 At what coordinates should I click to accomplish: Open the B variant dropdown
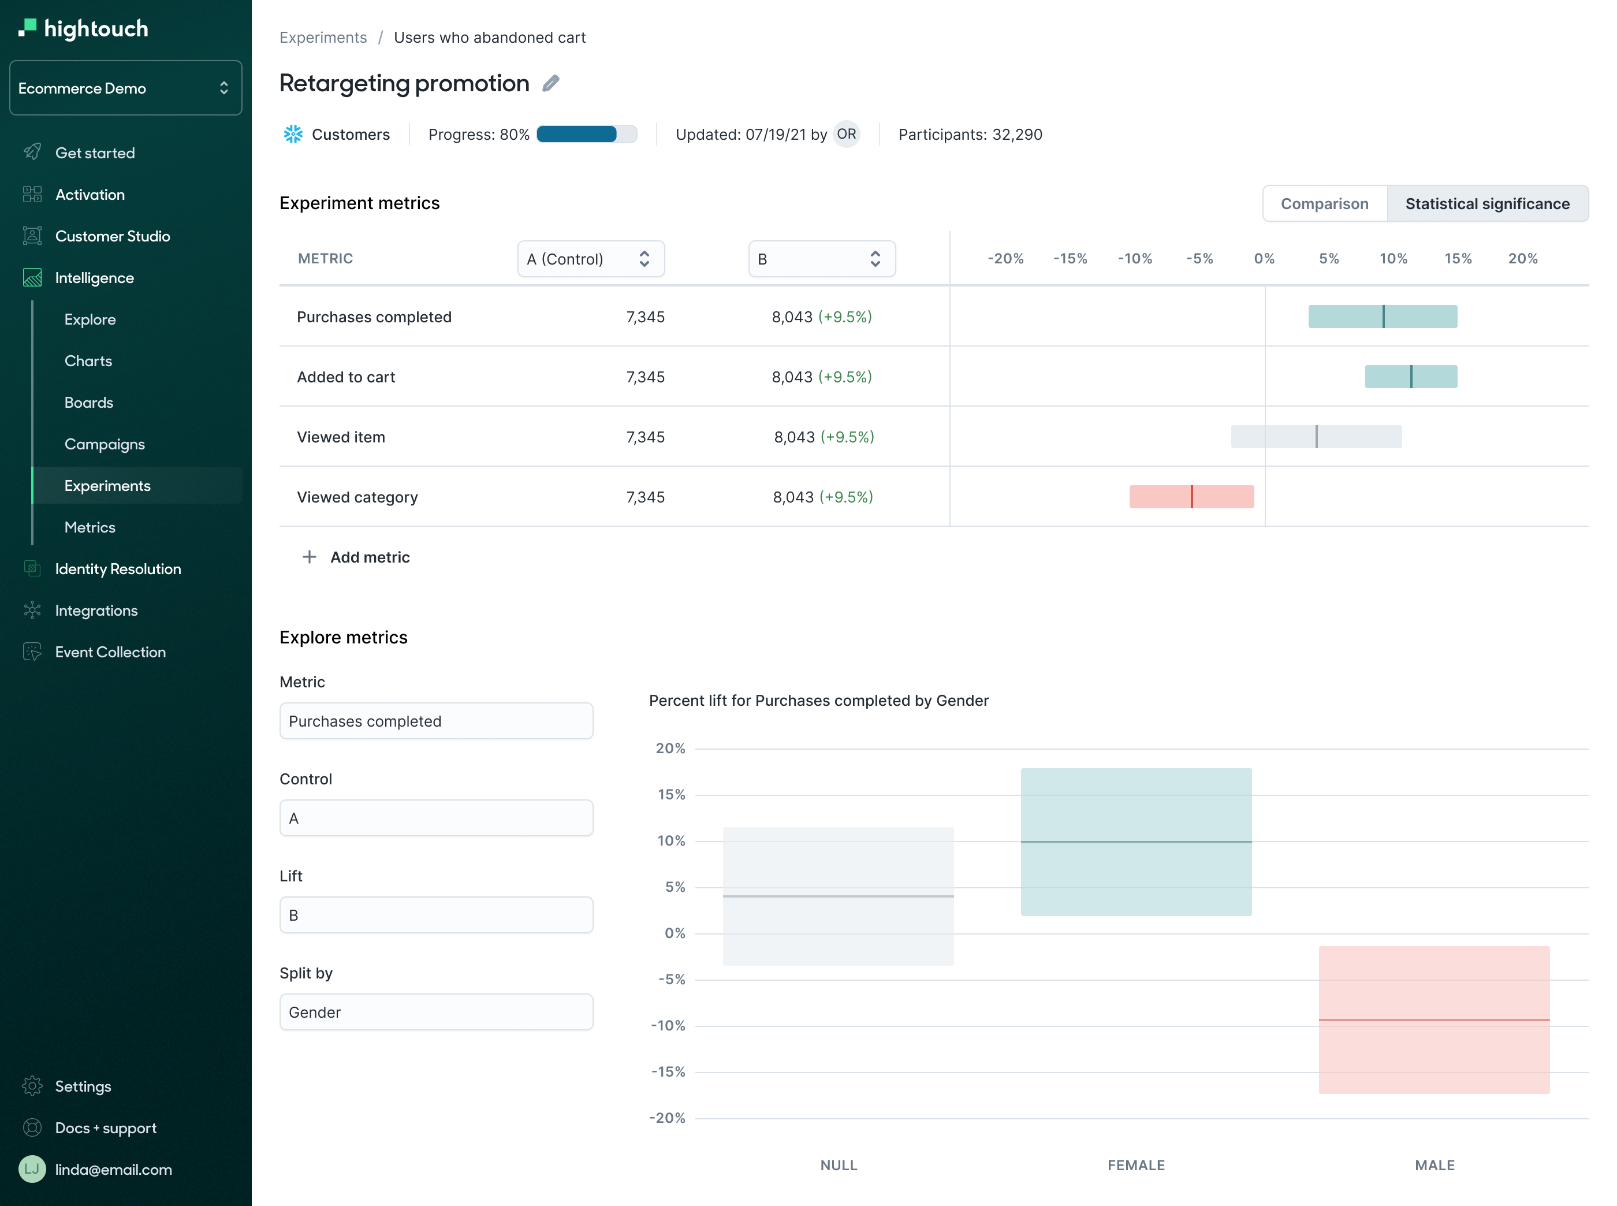[821, 259]
